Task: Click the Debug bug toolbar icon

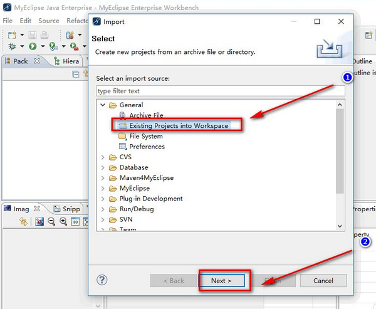Action: pyautogui.click(x=13, y=46)
